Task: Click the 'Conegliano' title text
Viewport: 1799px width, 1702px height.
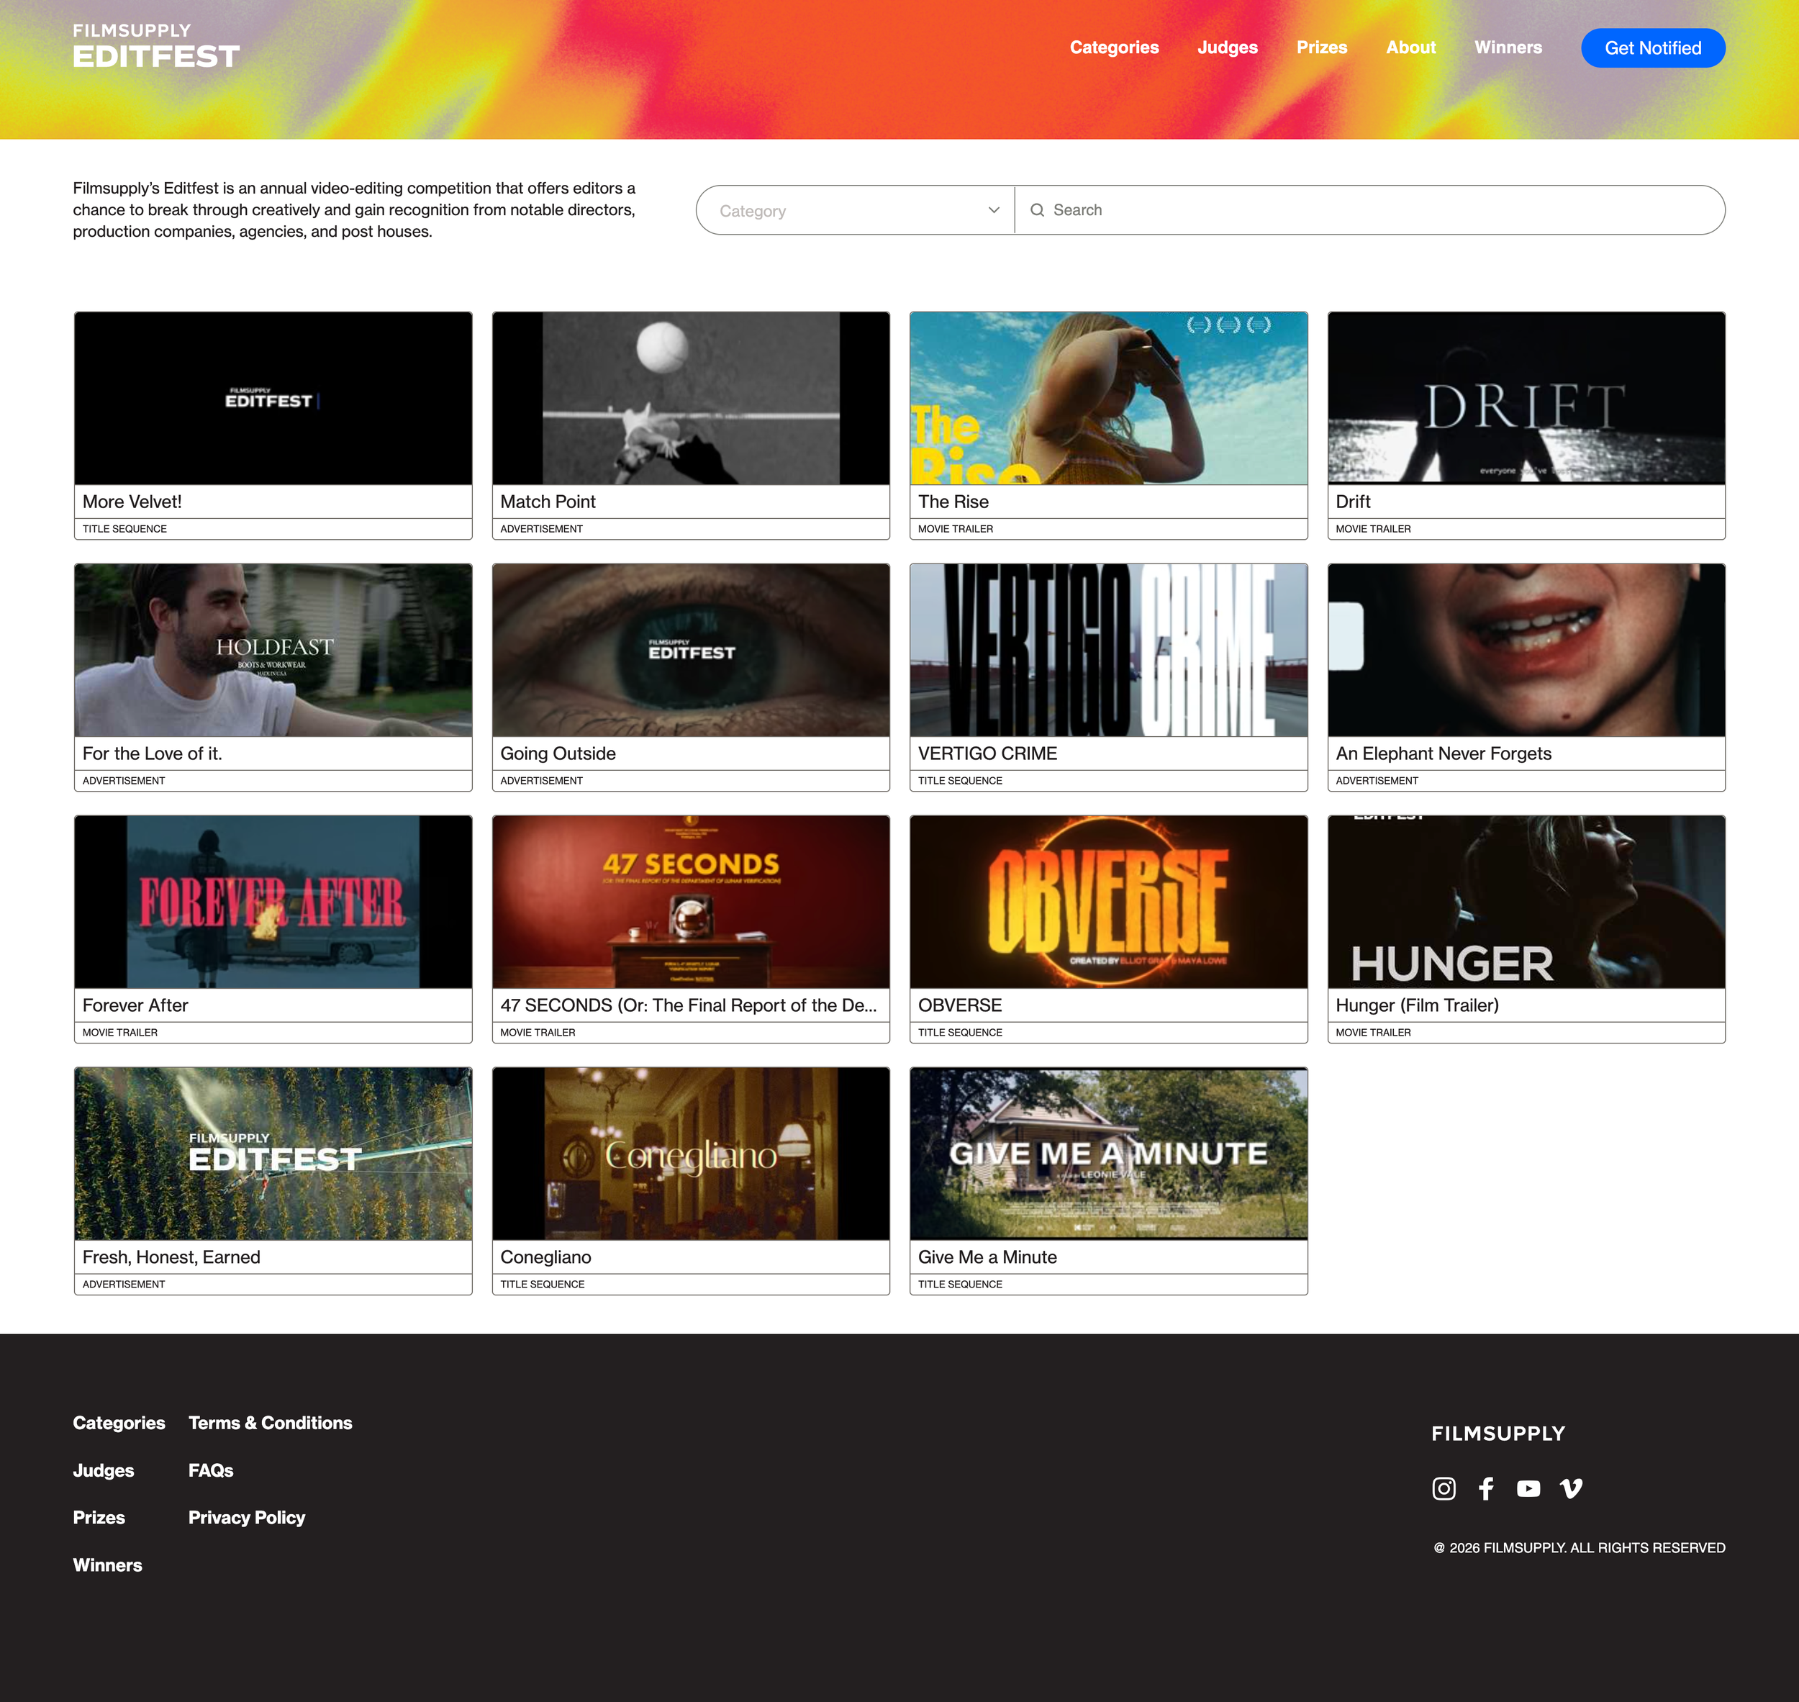Action: [546, 1257]
